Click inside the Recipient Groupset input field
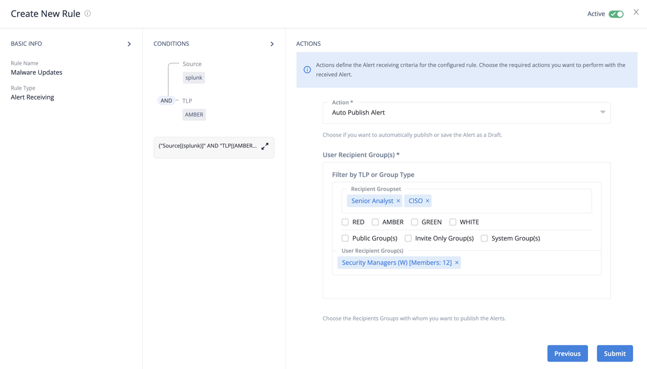Viewport: 647px width, 369px height. (x=509, y=201)
